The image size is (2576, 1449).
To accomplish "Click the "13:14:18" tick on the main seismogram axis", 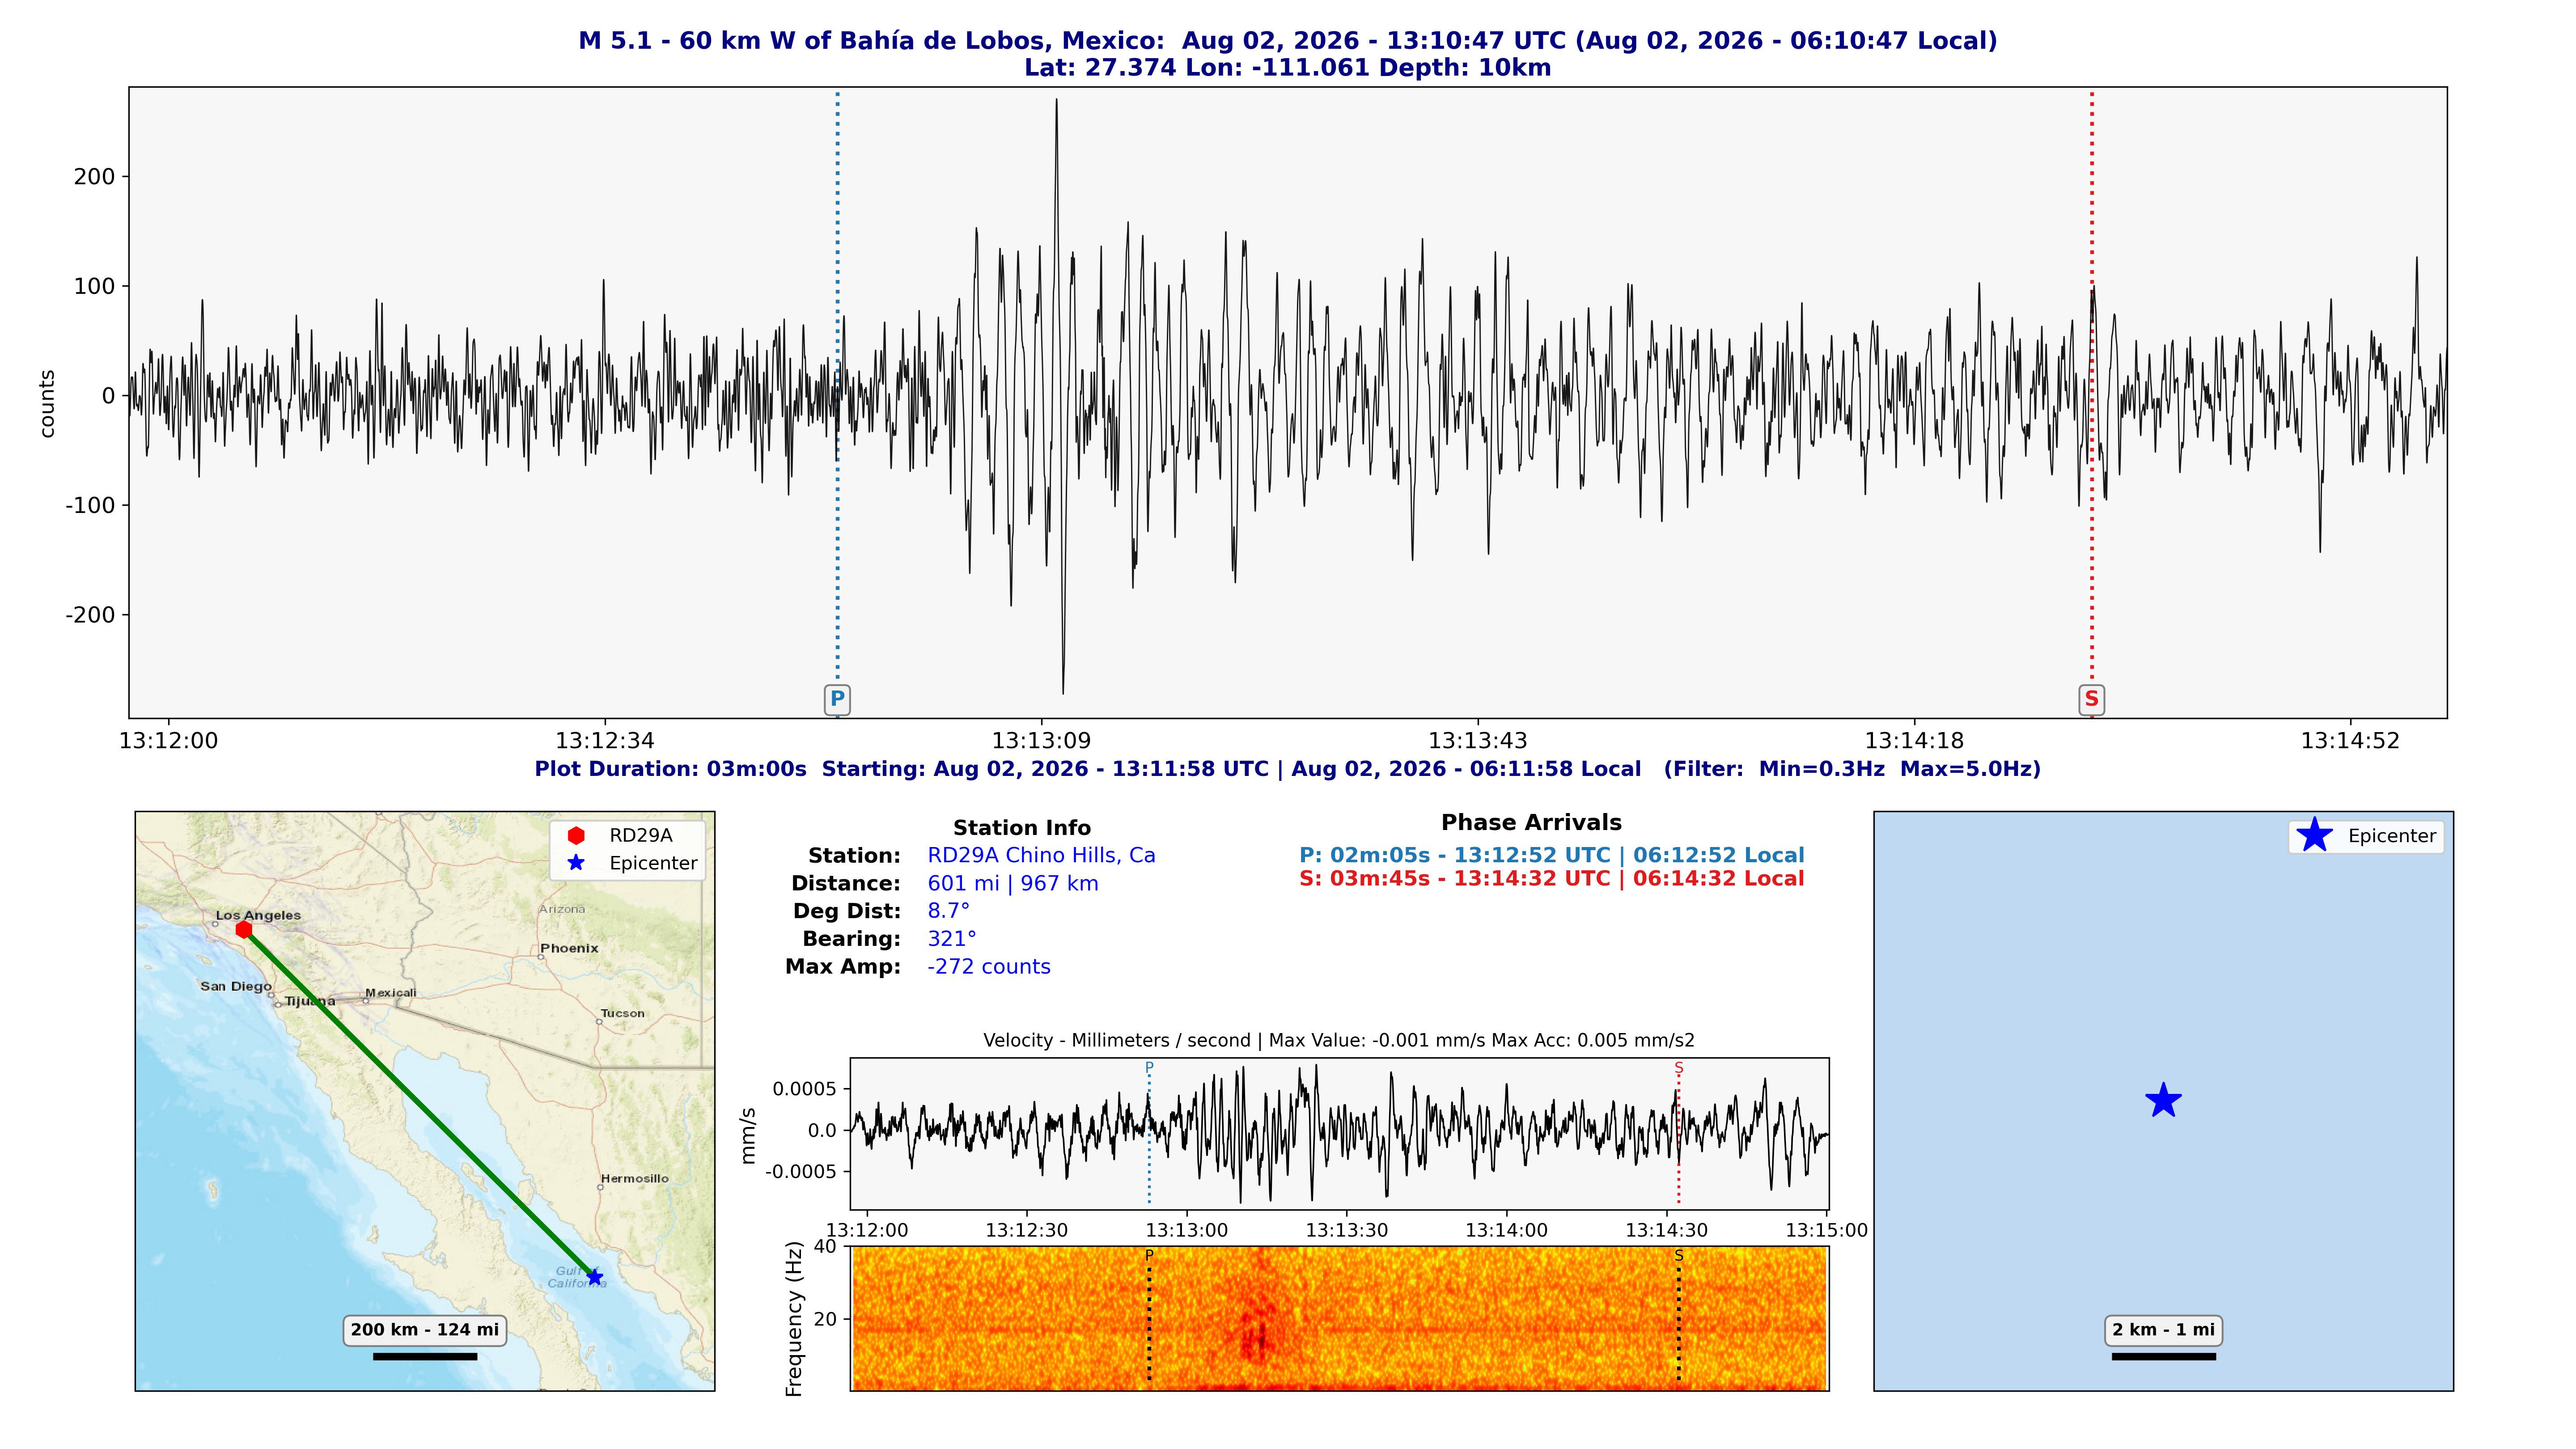I will click(x=1914, y=741).
